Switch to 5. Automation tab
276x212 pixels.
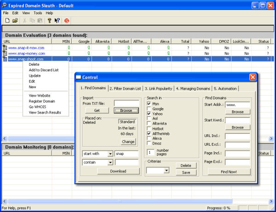click(x=225, y=89)
